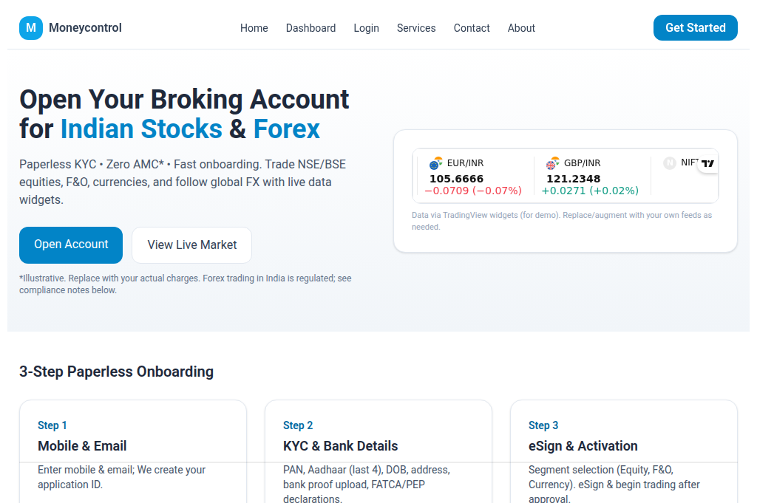
Task: Visit the About section
Action: (520, 28)
